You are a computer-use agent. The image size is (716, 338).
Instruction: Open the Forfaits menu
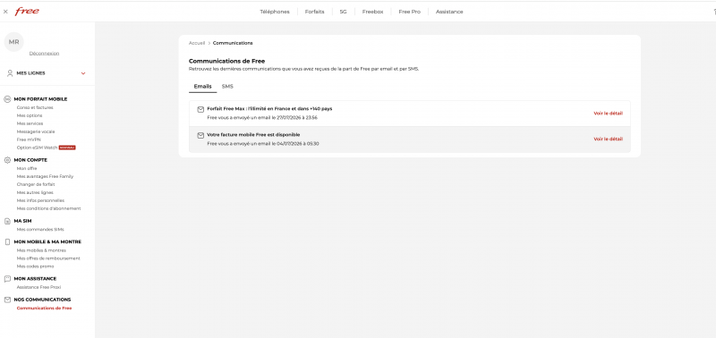point(315,12)
